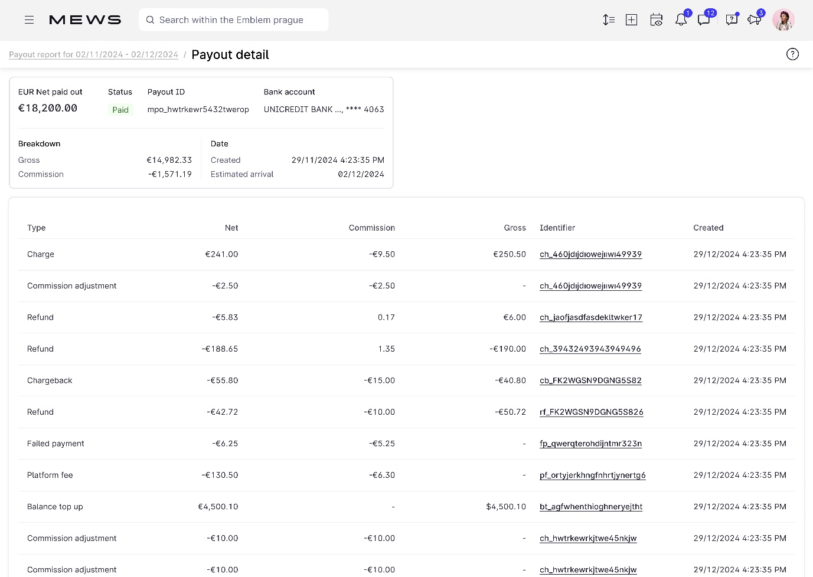Go back to the Payout report breadcrumb link
The image size is (813, 577).
pos(93,54)
